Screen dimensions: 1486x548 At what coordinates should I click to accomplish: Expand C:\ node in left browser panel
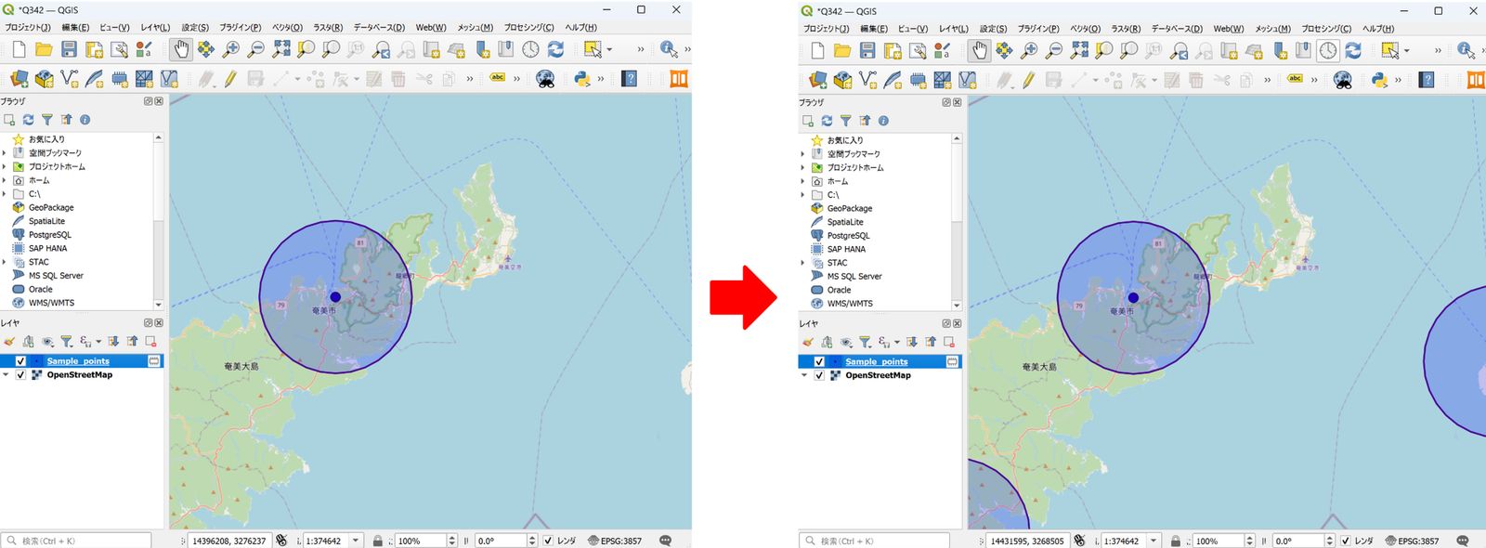coord(6,194)
